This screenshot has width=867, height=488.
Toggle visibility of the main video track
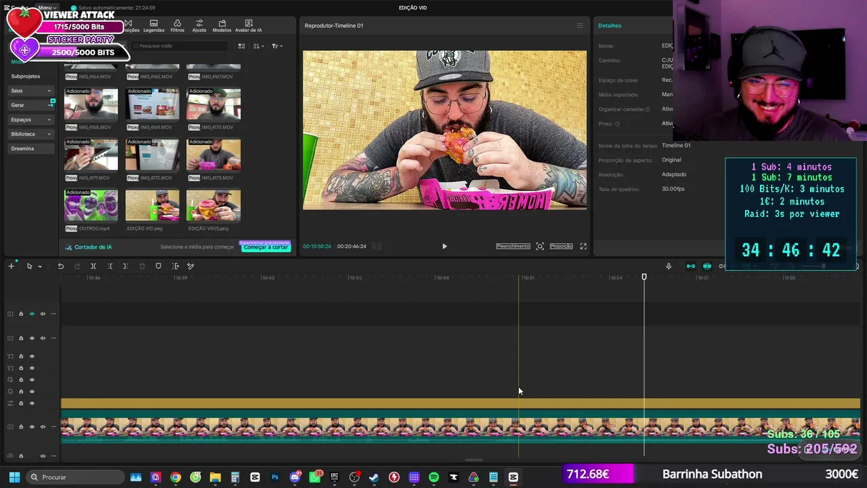(32, 426)
